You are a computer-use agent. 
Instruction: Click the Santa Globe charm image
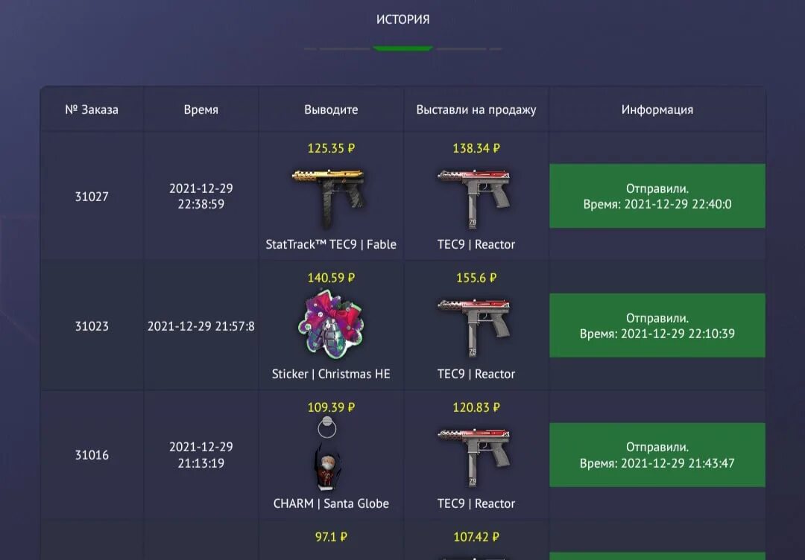coord(327,465)
